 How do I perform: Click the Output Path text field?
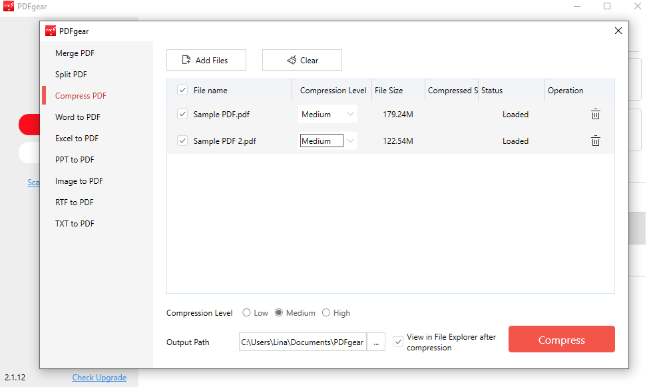(x=303, y=342)
